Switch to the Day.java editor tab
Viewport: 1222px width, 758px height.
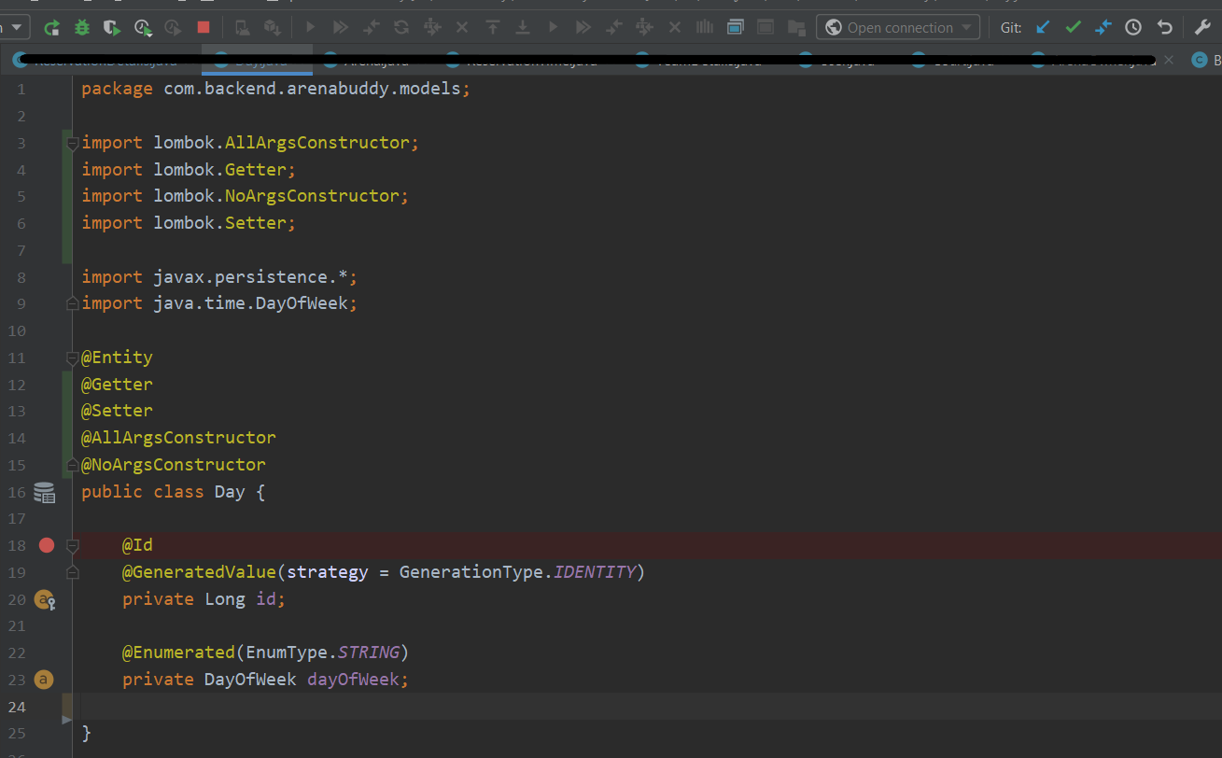coord(258,60)
